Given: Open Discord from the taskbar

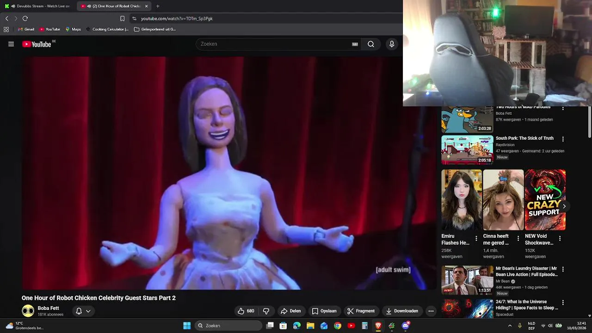Looking at the screenshot, I should click(x=406, y=326).
